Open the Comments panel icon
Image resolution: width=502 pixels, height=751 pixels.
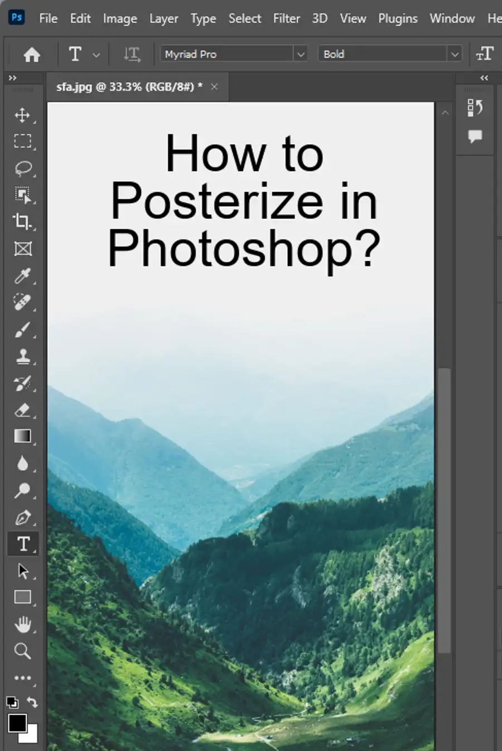[x=475, y=136]
